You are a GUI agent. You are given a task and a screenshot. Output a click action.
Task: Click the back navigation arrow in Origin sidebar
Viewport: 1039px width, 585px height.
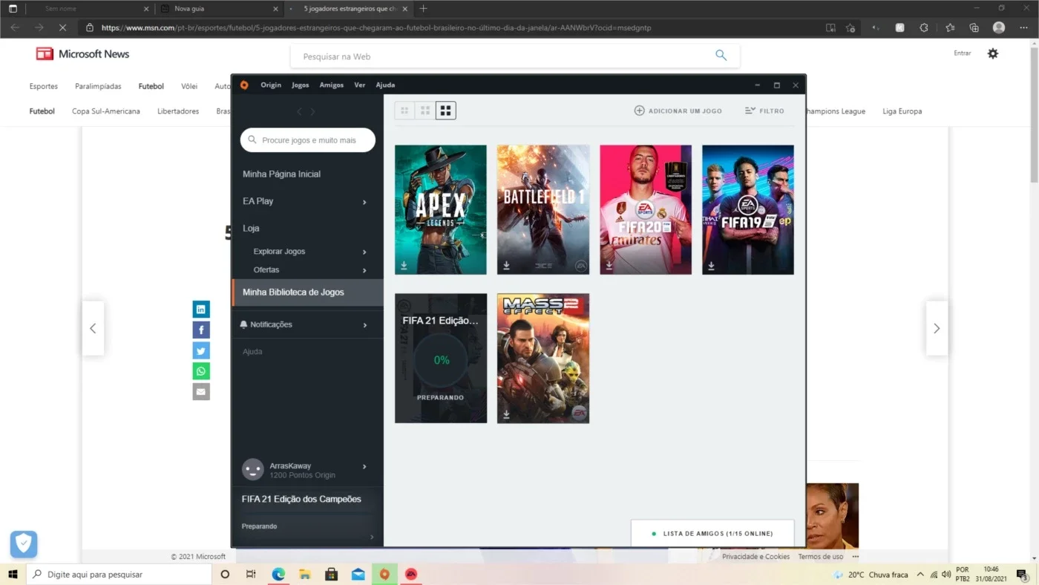pos(299,112)
